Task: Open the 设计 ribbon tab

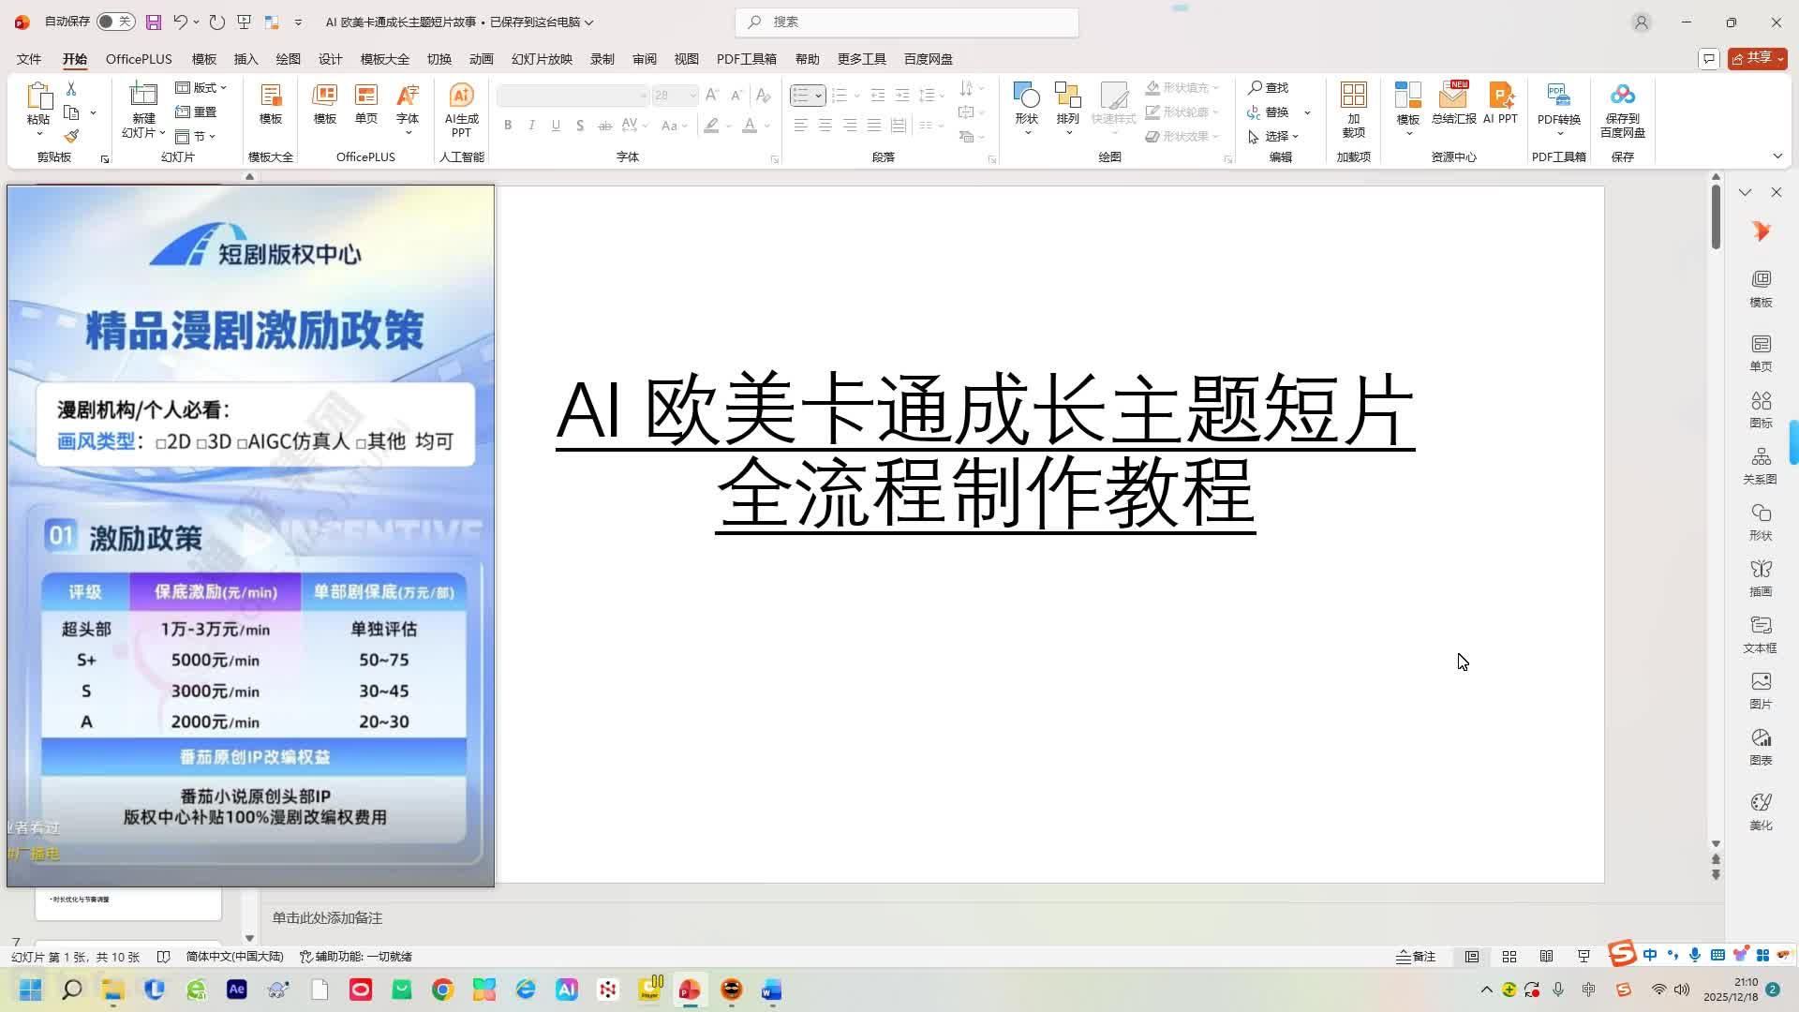Action: coord(330,59)
